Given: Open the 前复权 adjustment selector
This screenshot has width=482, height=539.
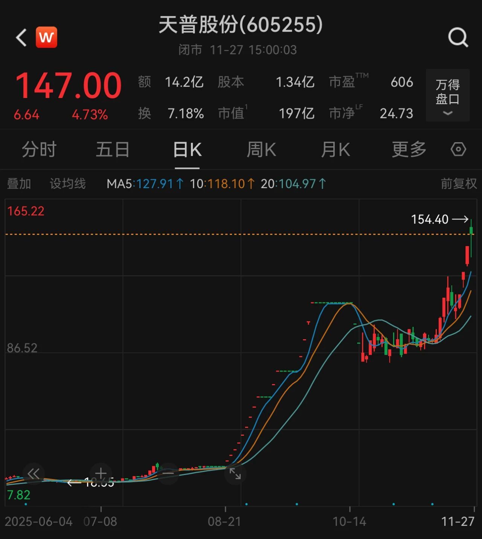Looking at the screenshot, I should (x=458, y=184).
